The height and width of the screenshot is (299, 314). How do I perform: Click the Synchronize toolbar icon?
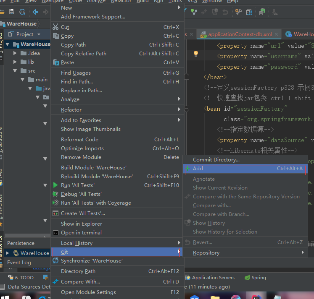click(x=22, y=12)
